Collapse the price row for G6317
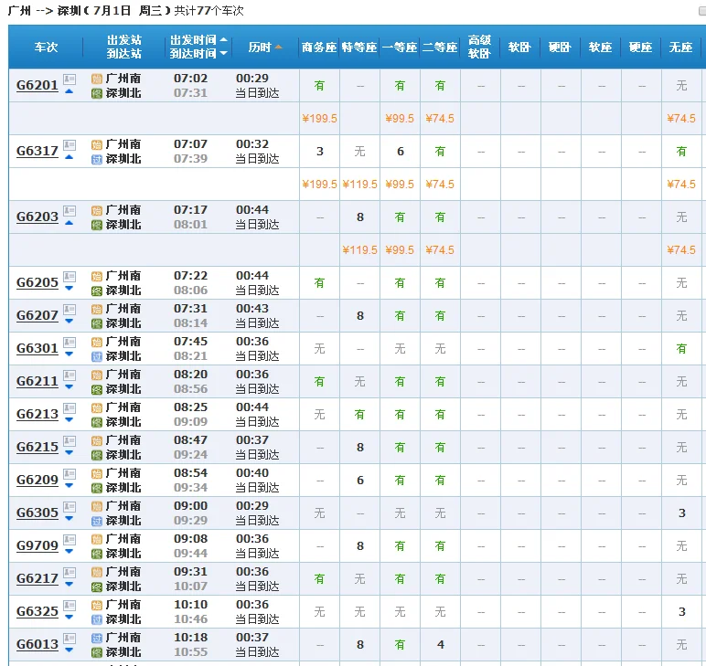 [69, 157]
